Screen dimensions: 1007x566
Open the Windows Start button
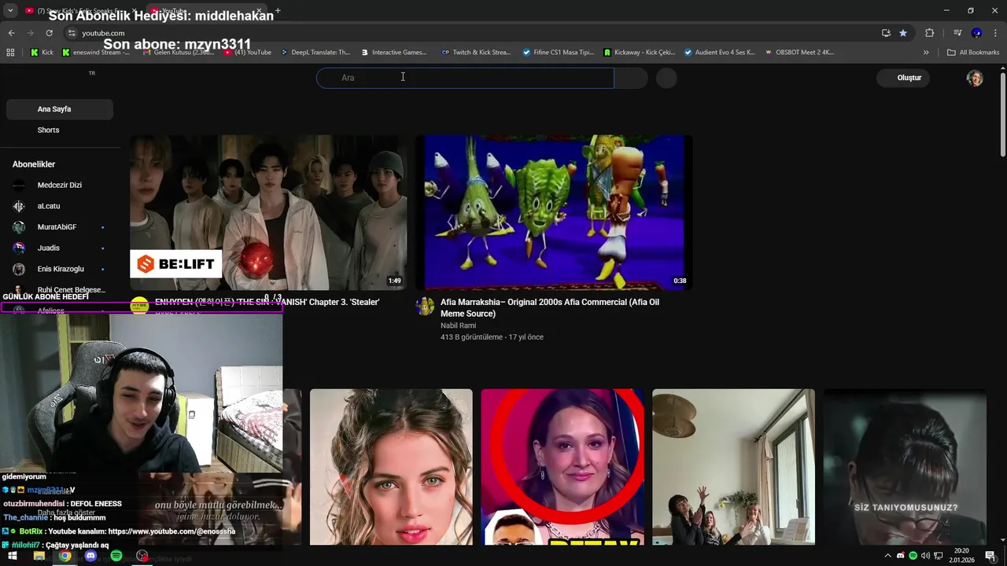[x=13, y=556]
